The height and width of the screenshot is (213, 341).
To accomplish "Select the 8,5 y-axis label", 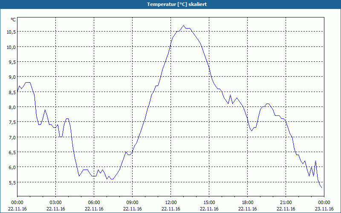I will 12,92.
